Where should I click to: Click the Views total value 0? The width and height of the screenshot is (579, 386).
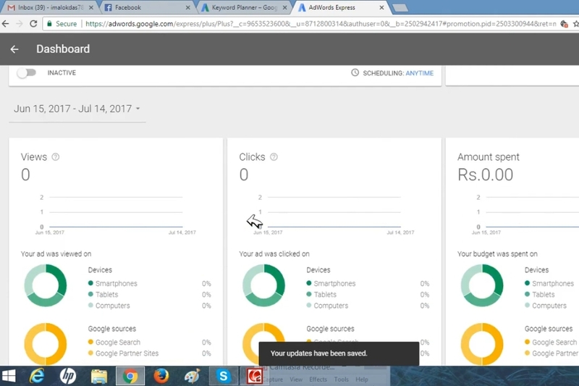point(25,175)
